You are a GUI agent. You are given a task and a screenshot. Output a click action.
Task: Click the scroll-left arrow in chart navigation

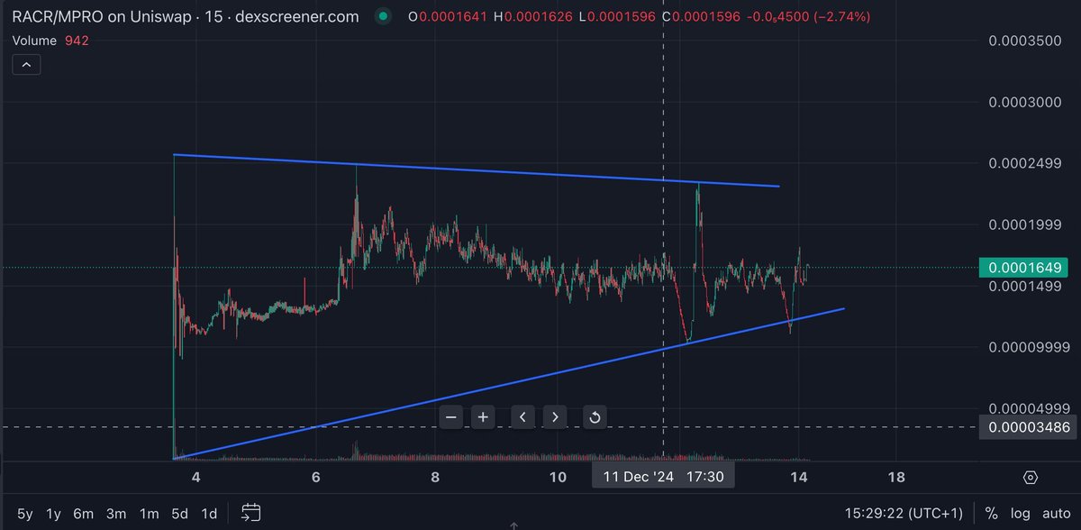click(x=522, y=417)
